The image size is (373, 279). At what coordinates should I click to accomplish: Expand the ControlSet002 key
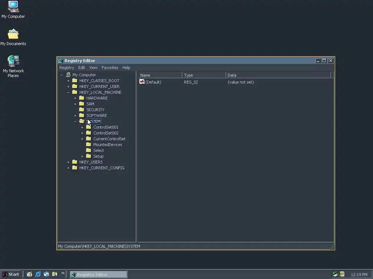(82, 133)
